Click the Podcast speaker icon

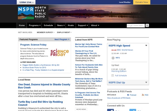click(x=128, y=95)
